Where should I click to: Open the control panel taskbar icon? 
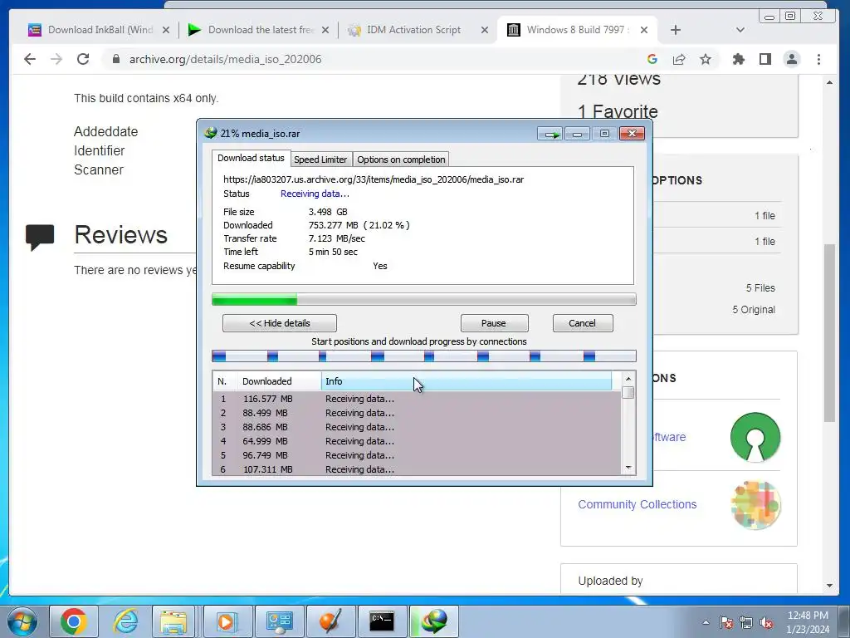tap(280, 621)
